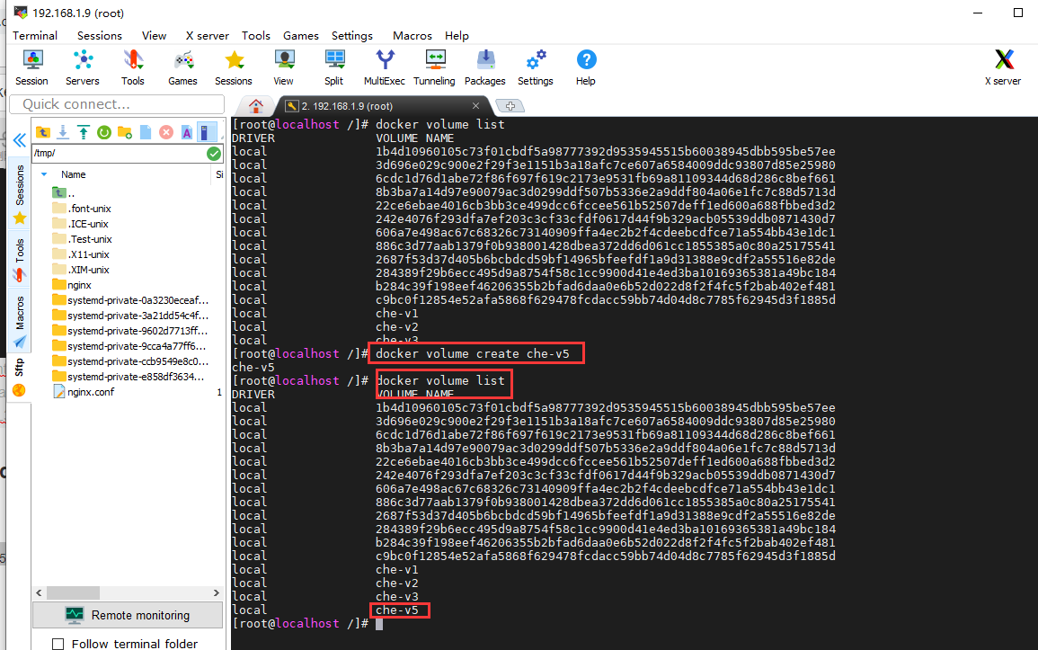Switch to the Macros side tab
The height and width of the screenshot is (650, 1038).
click(x=20, y=322)
